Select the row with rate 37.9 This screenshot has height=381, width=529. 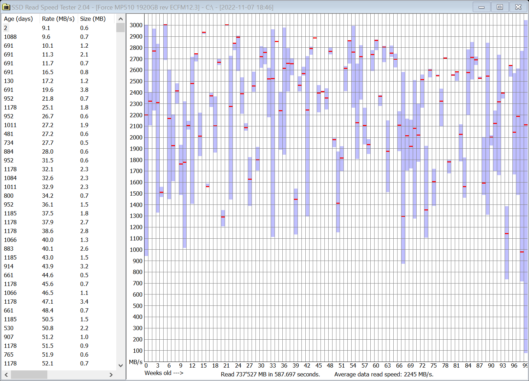[x=59, y=222]
